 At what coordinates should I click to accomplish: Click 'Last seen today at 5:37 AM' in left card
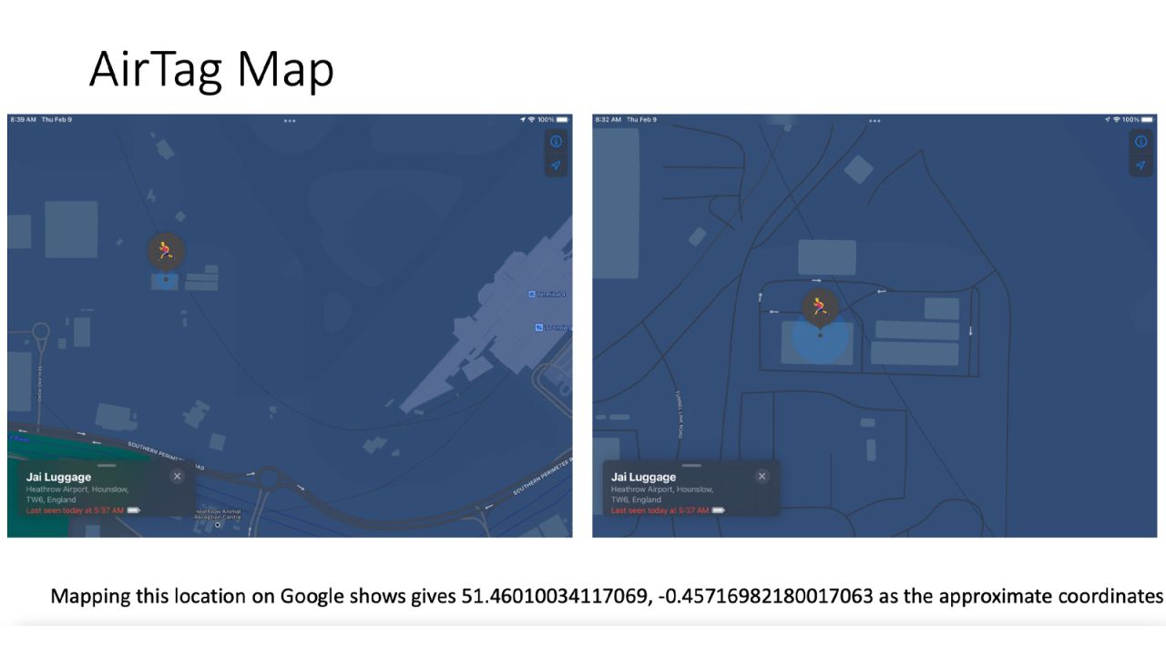pyautogui.click(x=75, y=510)
